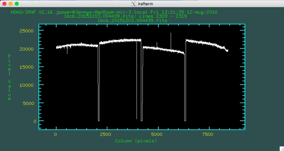The height and width of the screenshot is (151, 284).
Task: Click the irafterm window title
Action: click(145, 4)
